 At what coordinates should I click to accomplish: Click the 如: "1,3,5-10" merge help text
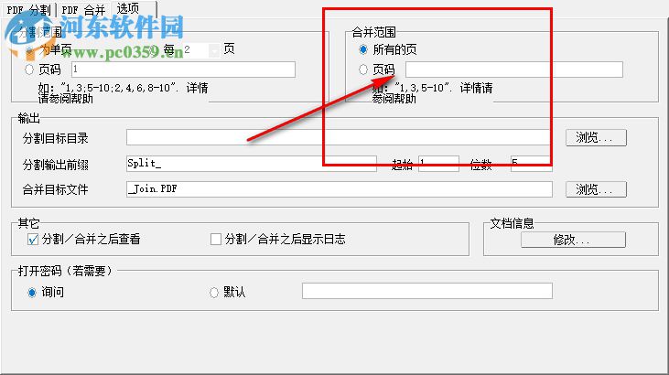(x=432, y=93)
